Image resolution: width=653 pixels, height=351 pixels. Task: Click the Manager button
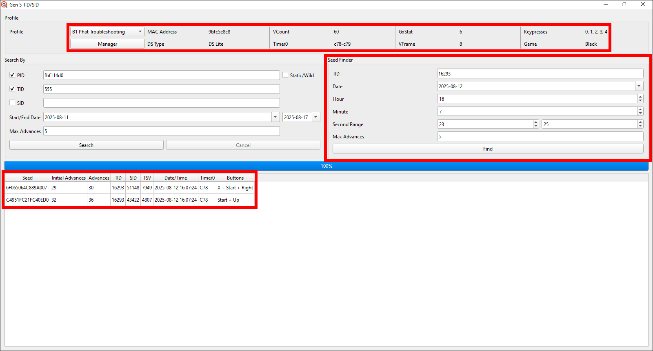(107, 44)
